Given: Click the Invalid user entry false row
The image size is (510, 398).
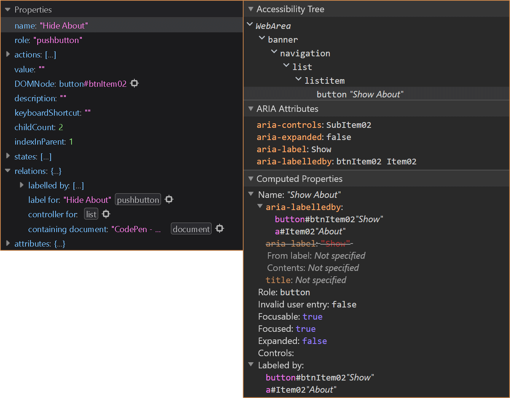Looking at the screenshot, I should [x=307, y=304].
